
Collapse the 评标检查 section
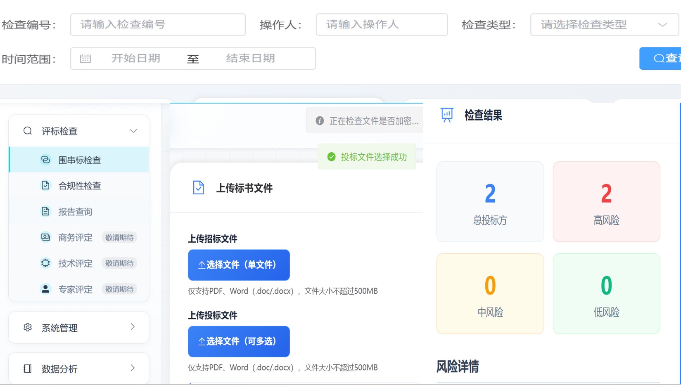pyautogui.click(x=133, y=131)
